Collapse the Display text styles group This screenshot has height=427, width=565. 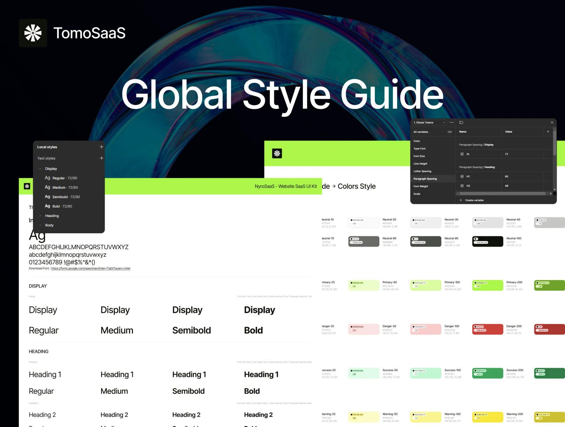[40, 169]
